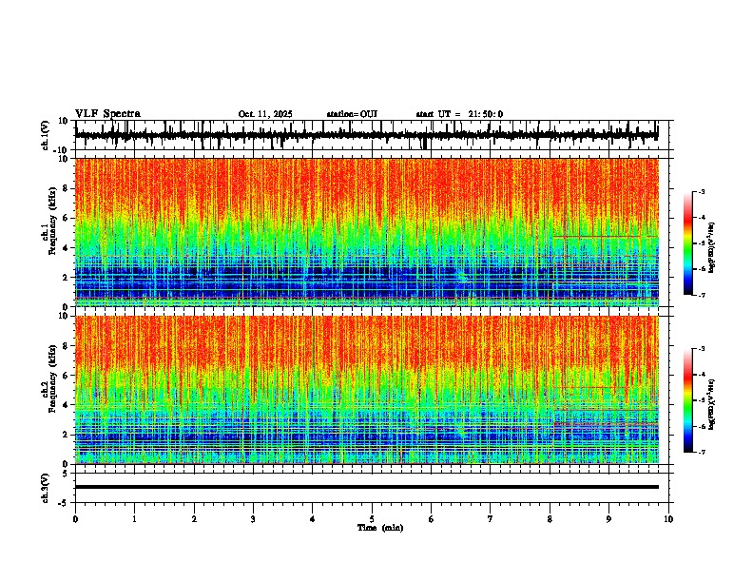Click the "9" tick on the time axis
This screenshot has height=582, width=753.
(608, 519)
